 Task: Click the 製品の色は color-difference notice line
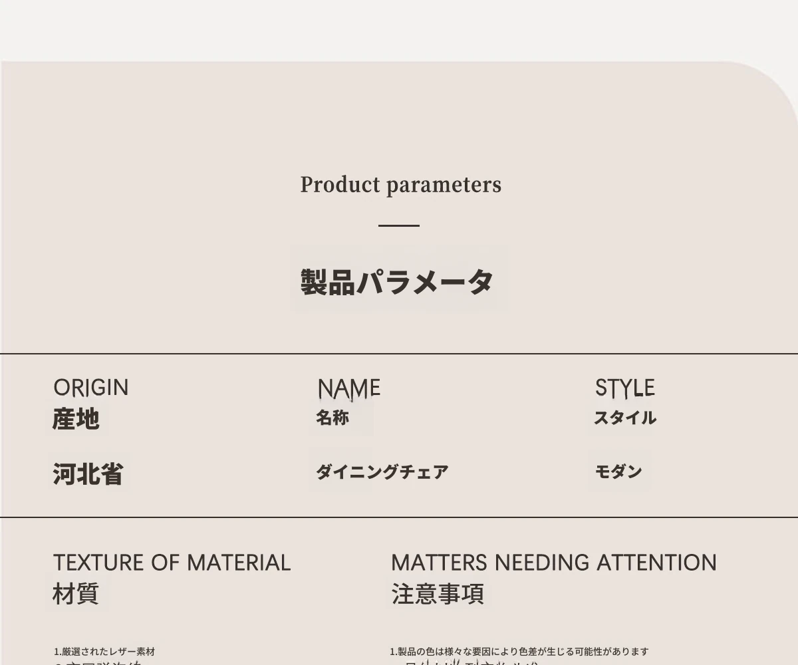click(519, 652)
